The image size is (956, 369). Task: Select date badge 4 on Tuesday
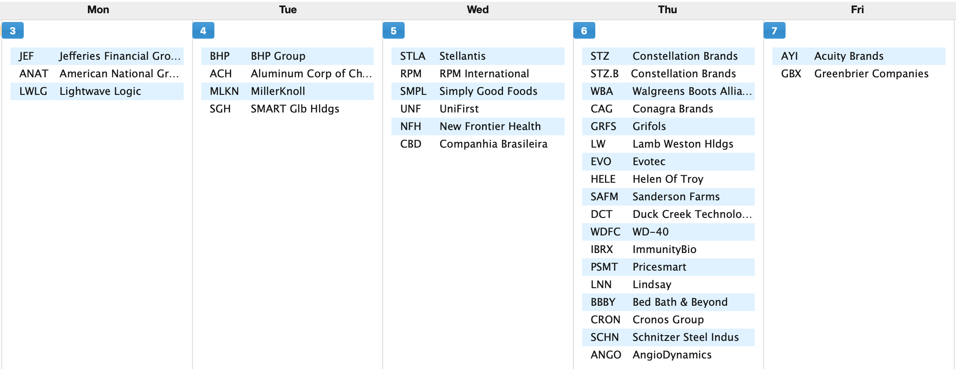203,31
